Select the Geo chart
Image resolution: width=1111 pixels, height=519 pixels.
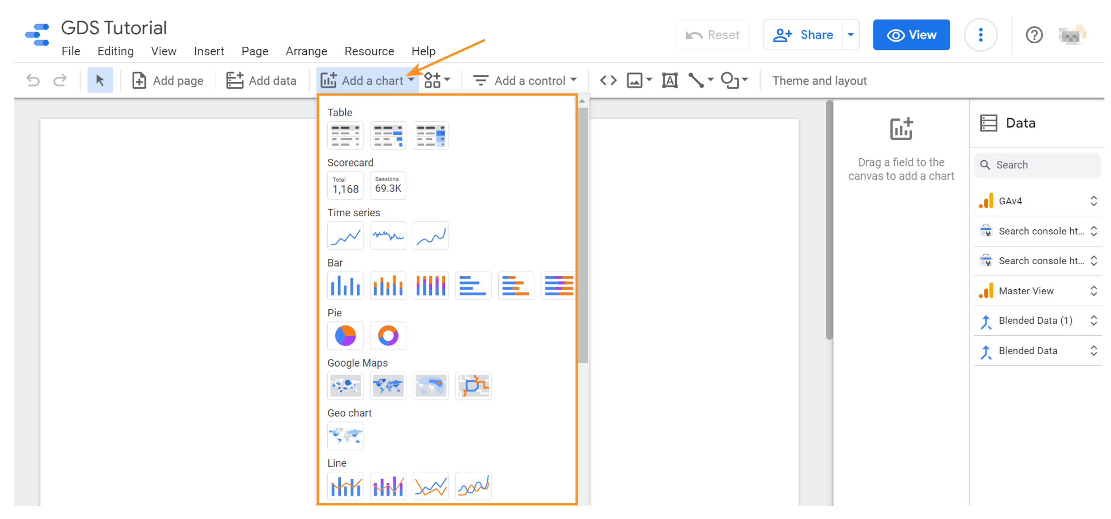[x=345, y=436]
